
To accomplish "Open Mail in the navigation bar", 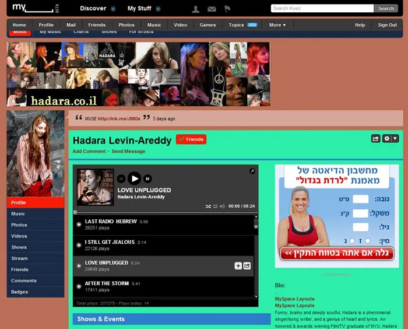I will 71,25.
